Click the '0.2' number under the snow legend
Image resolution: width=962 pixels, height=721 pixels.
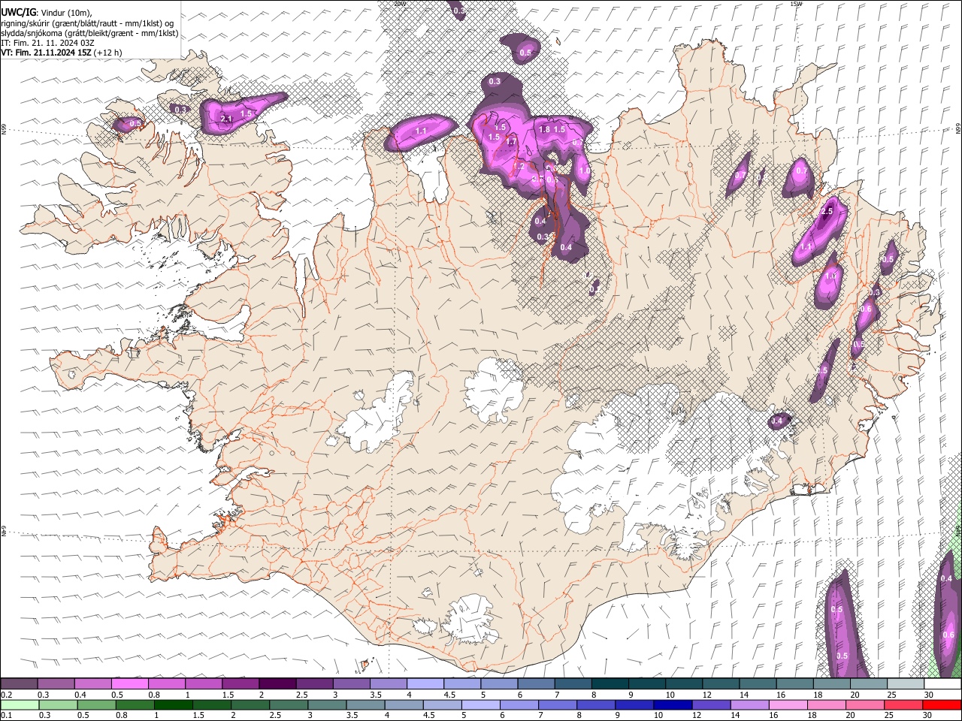[6, 695]
